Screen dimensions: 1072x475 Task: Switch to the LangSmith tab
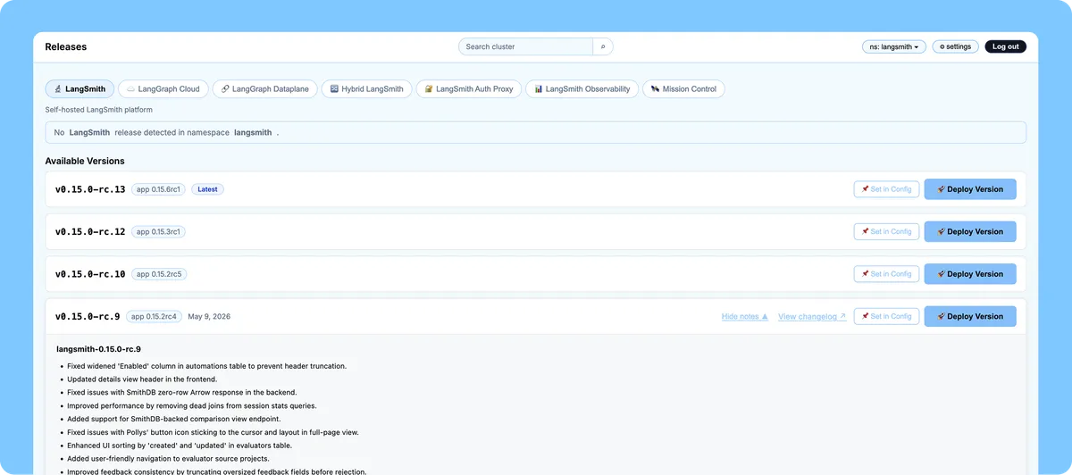coord(80,89)
